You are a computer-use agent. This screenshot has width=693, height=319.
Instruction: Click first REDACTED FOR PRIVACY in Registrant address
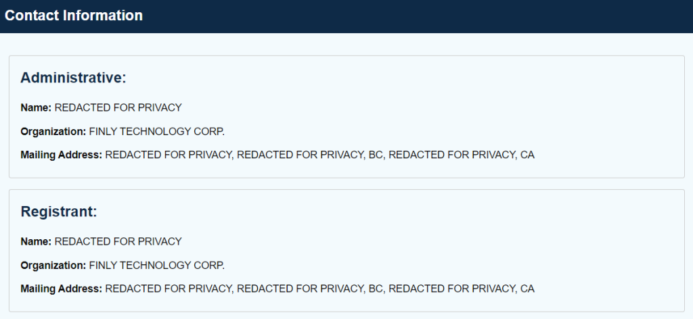169,289
